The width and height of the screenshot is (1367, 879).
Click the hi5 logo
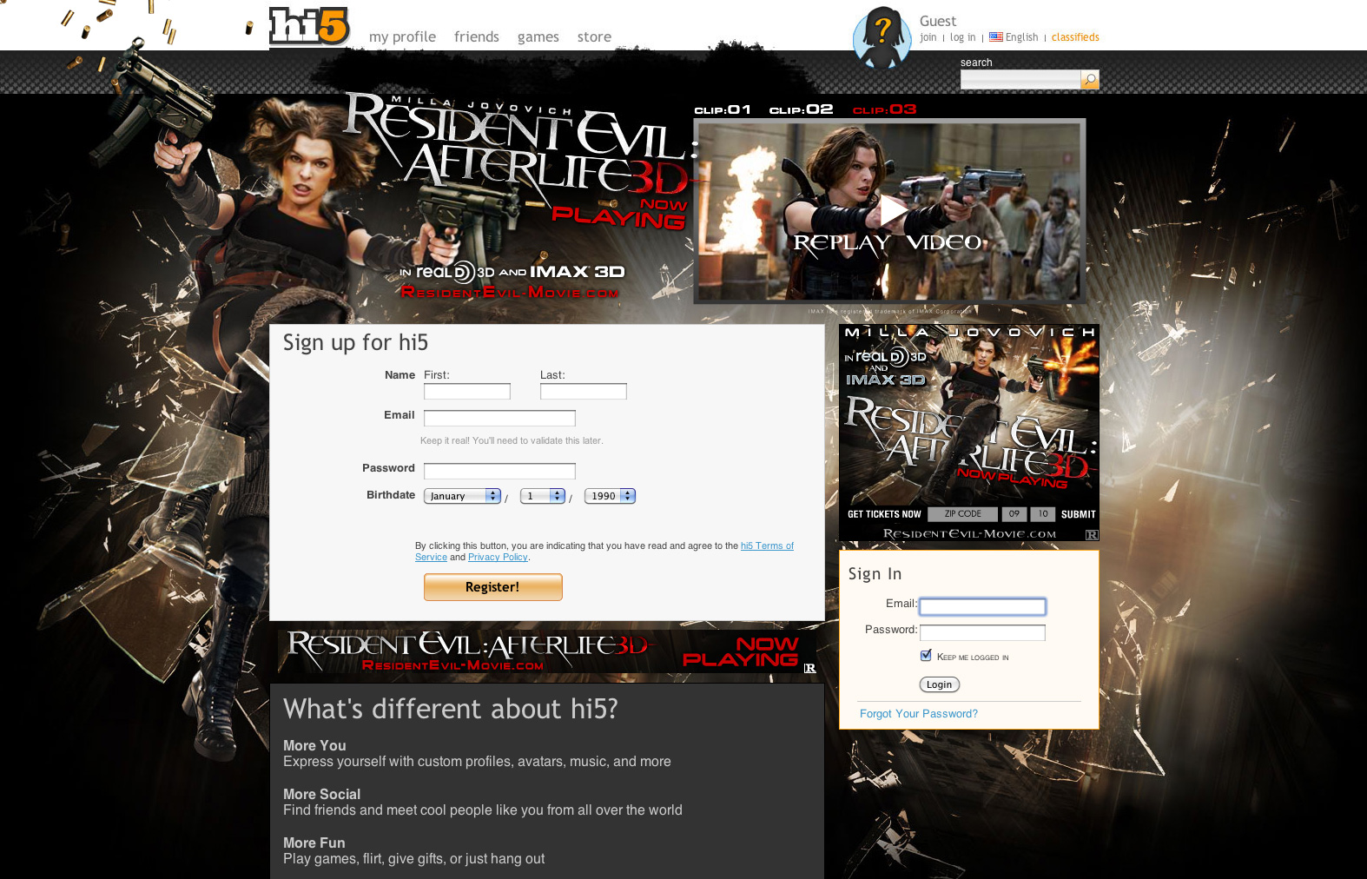click(309, 26)
